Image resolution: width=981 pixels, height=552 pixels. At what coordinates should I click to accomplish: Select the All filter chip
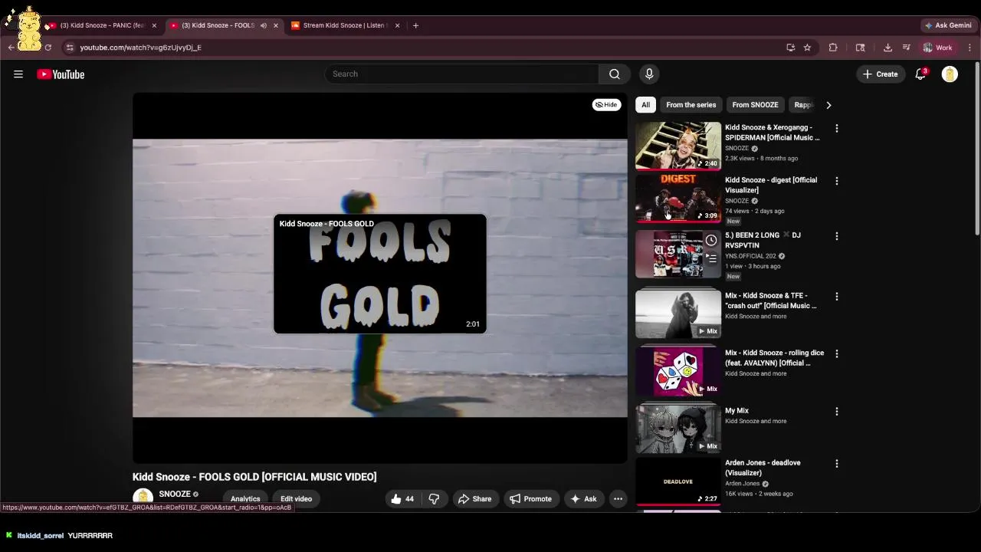pyautogui.click(x=645, y=105)
